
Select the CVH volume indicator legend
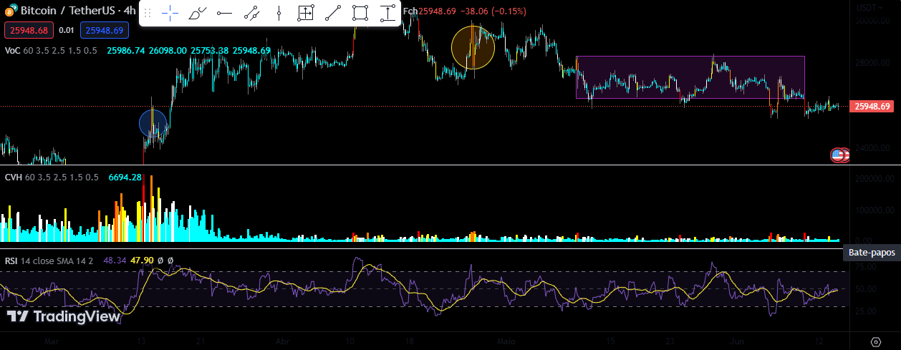tap(14, 177)
